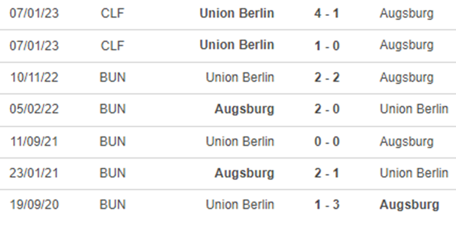Select the 19/09/20 match date
Image resolution: width=456 pixels, height=225 pixels.
34,205
